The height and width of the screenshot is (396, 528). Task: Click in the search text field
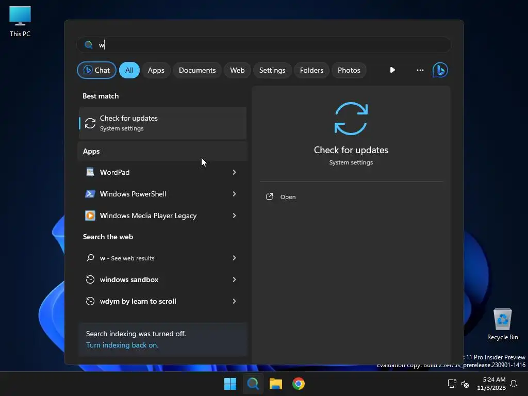click(263, 45)
